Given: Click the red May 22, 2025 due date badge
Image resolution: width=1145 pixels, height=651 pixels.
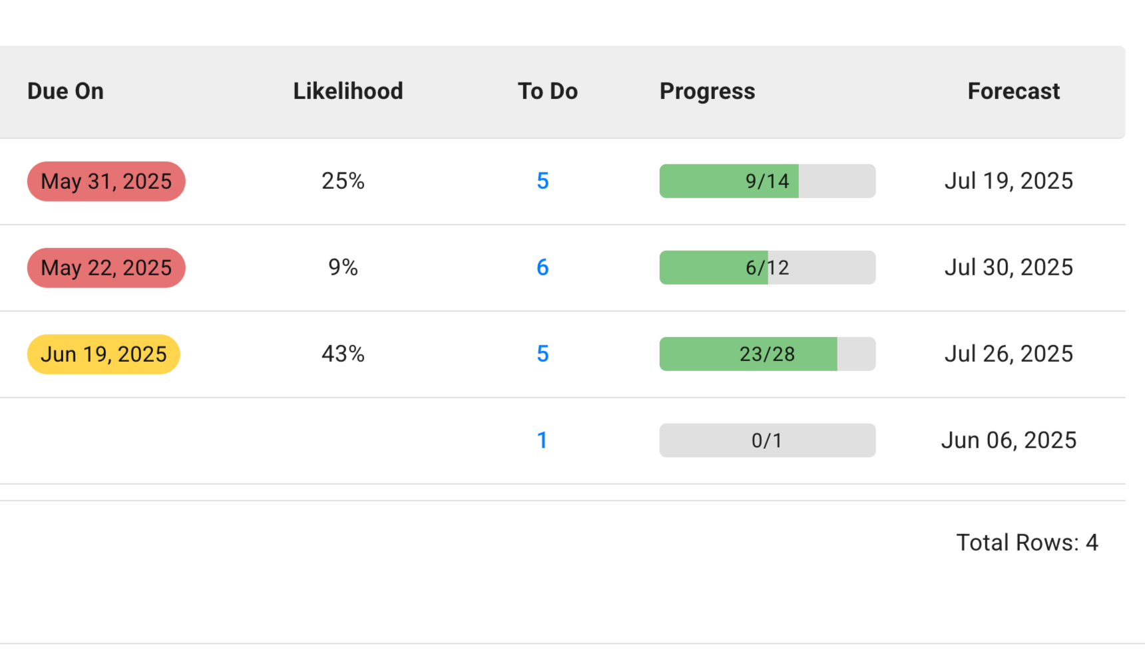Looking at the screenshot, I should point(106,268).
